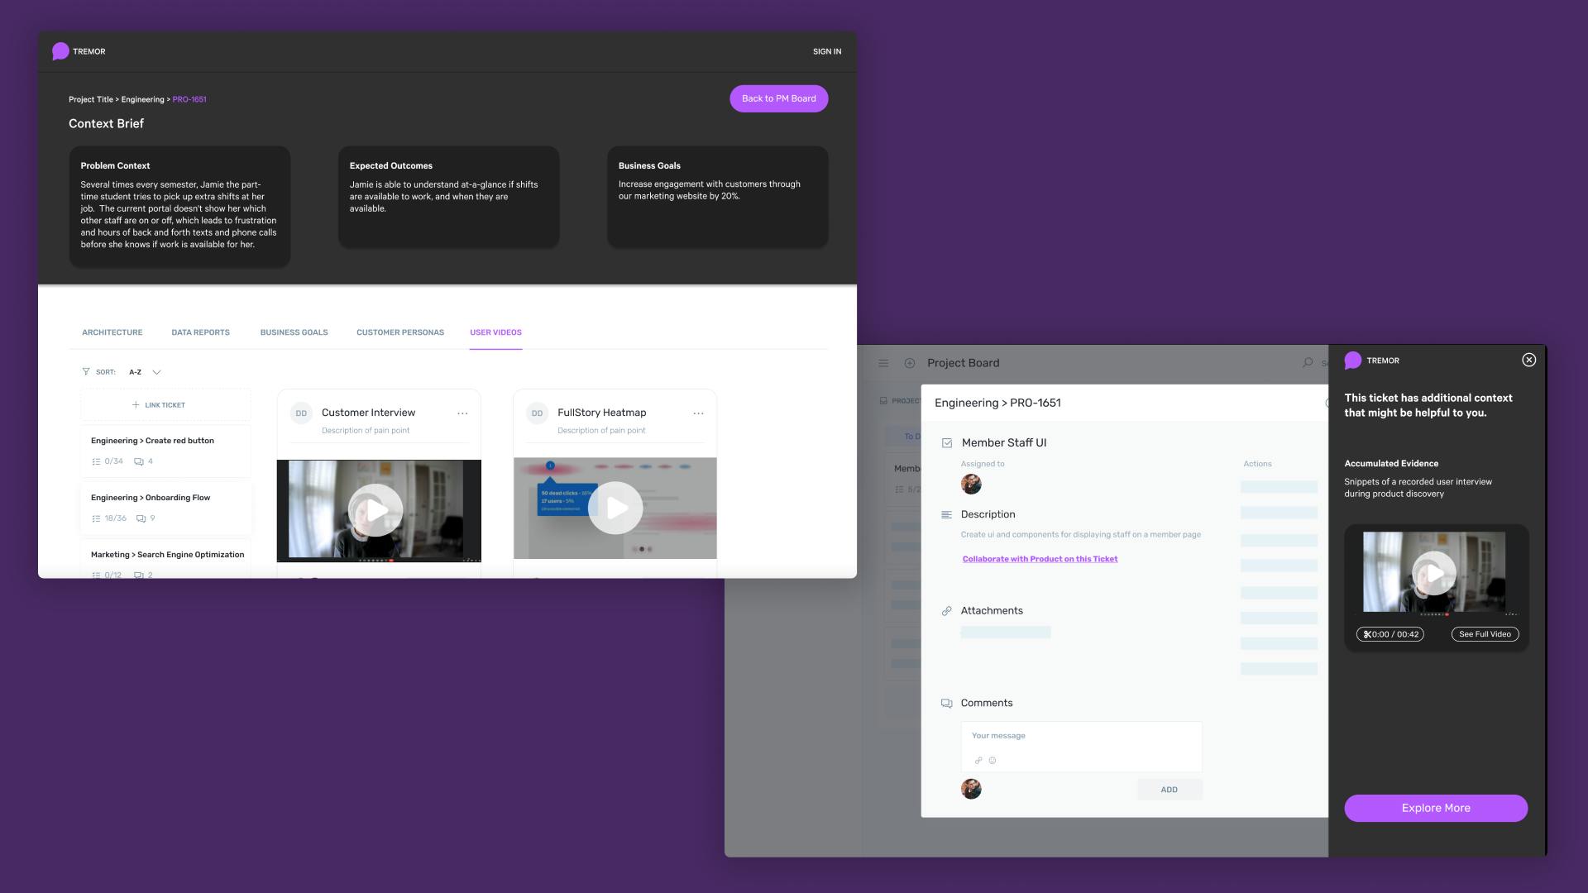The height and width of the screenshot is (893, 1588).
Task: Click the Business Goals card in Context Brief
Action: click(718, 197)
